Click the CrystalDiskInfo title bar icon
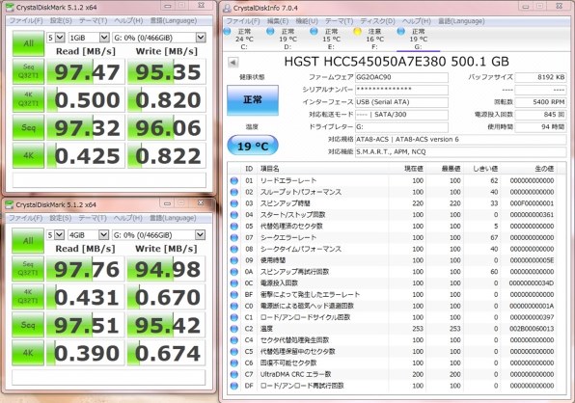Screen dimensions: 575x403 pyautogui.click(x=227, y=8)
